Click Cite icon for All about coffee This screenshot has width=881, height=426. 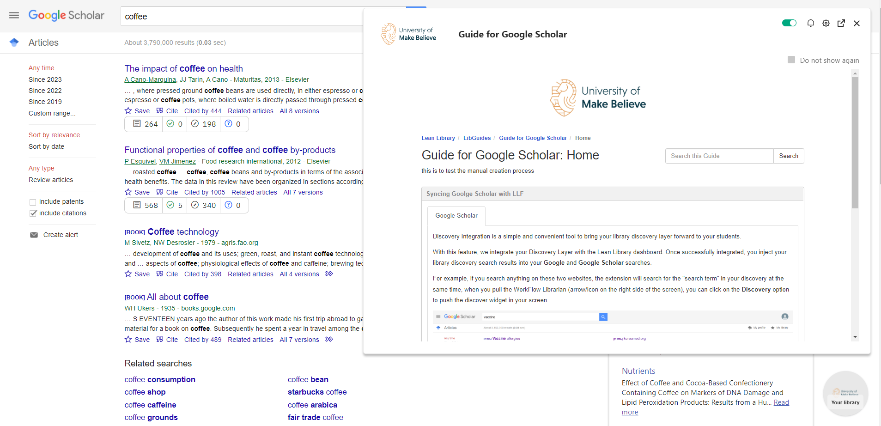[x=160, y=339]
